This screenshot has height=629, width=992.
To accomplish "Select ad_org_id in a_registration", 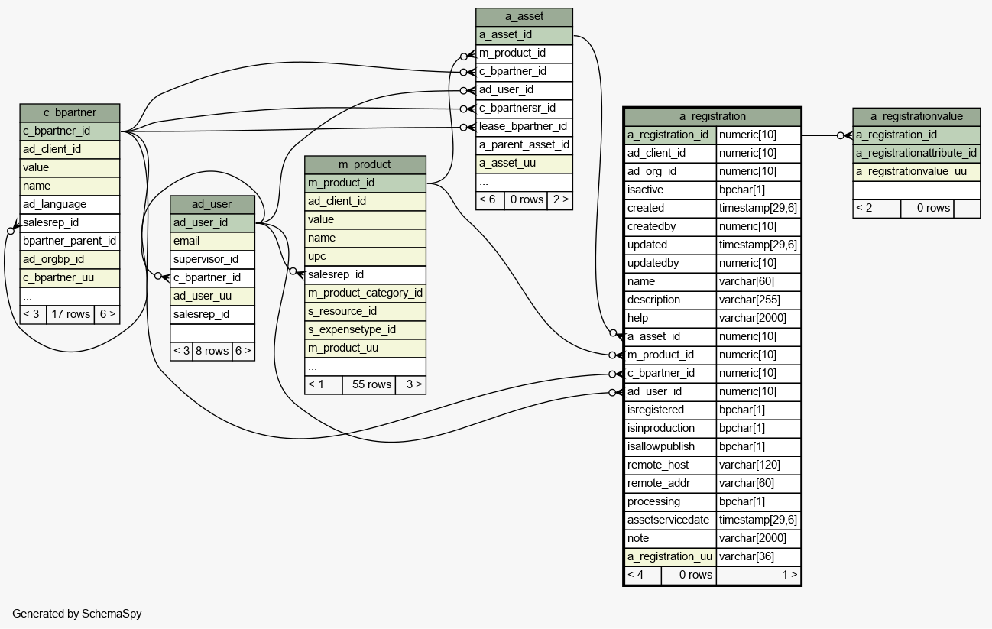I will (670, 171).
